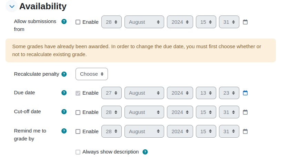
Task: Open calendar picker for Due date
Action: point(245,93)
